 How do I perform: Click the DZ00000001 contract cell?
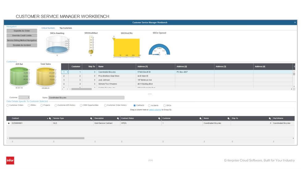31,123
